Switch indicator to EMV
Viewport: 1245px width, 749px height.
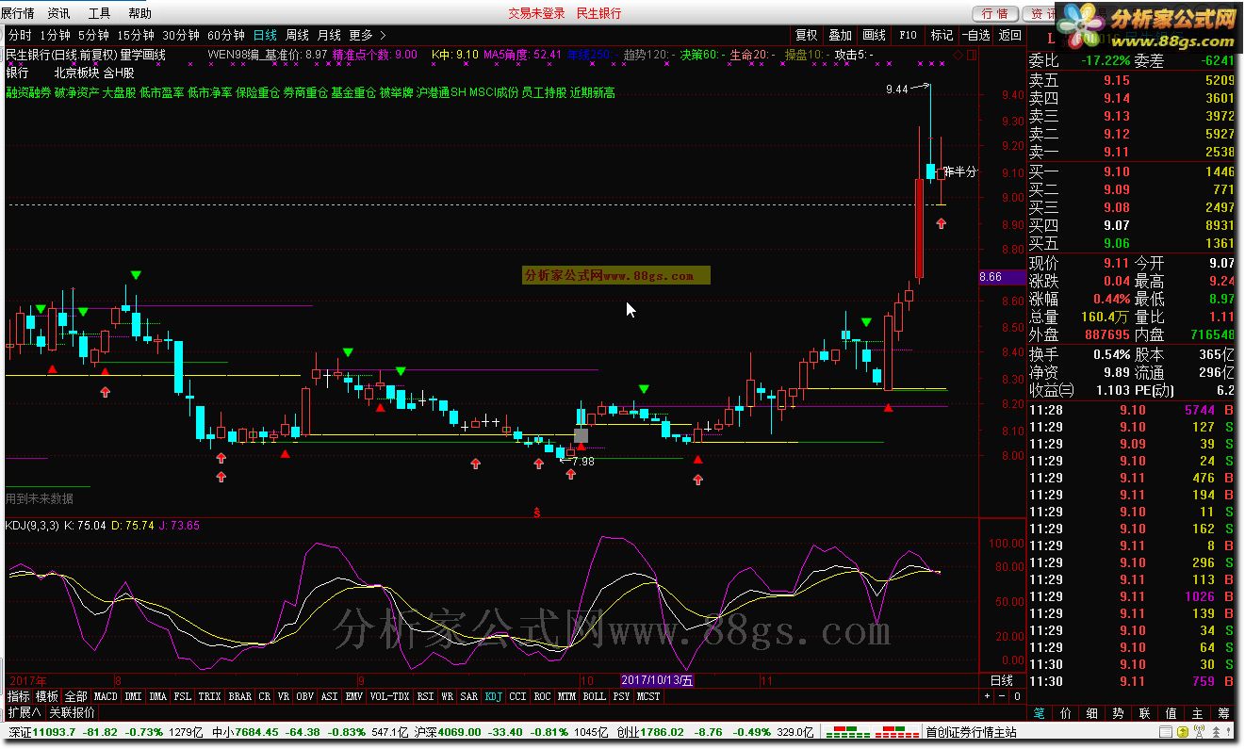(354, 696)
